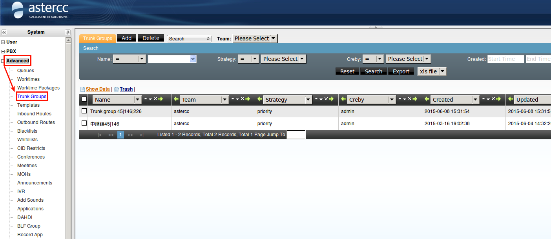The image size is (551, 239).
Task: Click the Jump To page input field
Action: 296,135
